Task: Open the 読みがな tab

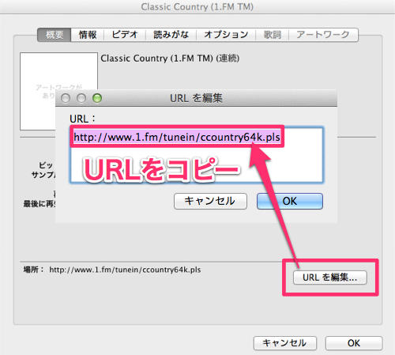Action: tap(171, 35)
